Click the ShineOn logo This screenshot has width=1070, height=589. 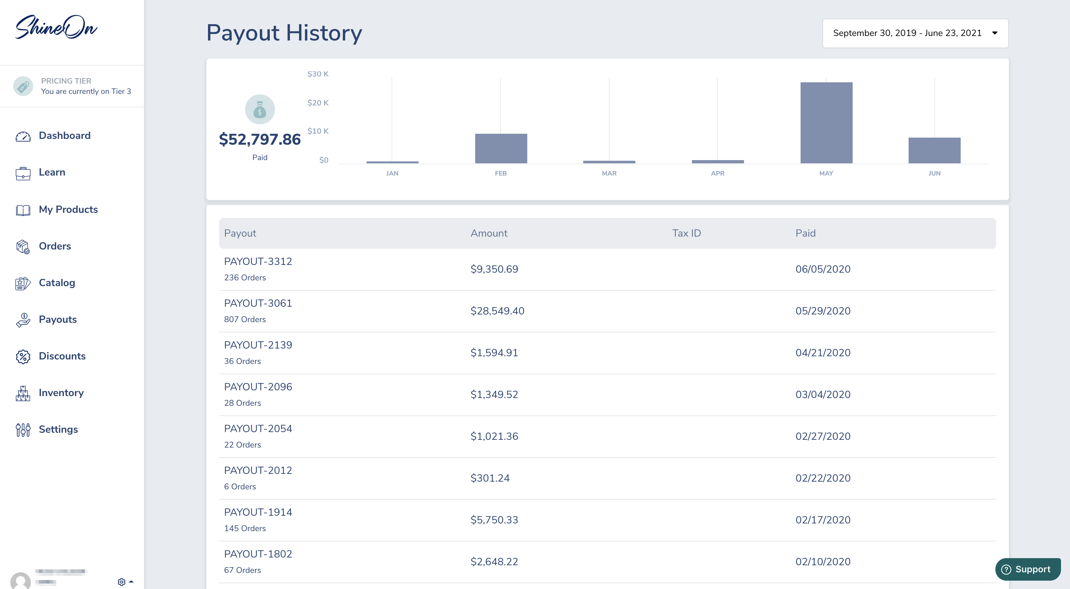(x=57, y=27)
